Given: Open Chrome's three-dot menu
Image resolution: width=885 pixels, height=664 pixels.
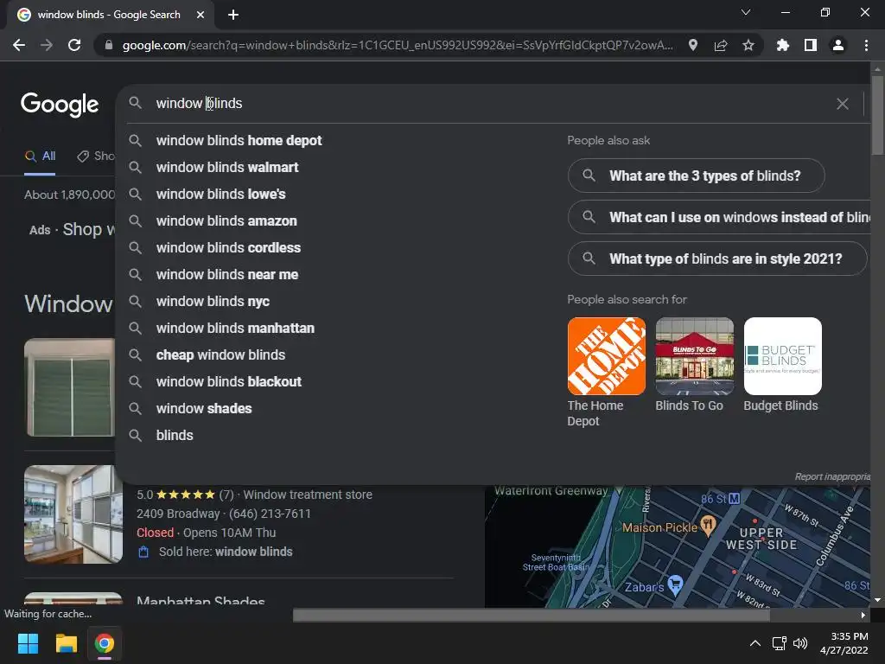Looking at the screenshot, I should coord(866,45).
